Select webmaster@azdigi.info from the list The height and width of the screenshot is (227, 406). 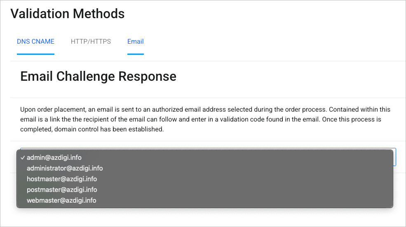[x=61, y=201]
